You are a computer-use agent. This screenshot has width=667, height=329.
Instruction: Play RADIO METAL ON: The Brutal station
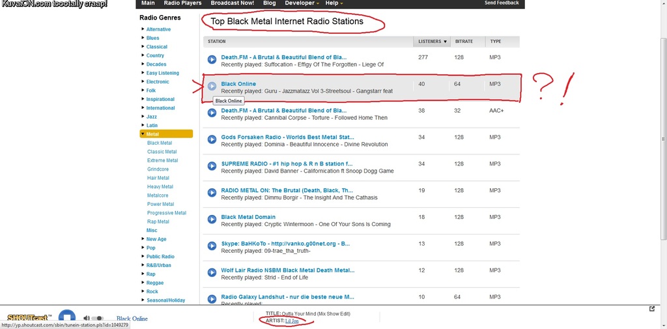212,193
